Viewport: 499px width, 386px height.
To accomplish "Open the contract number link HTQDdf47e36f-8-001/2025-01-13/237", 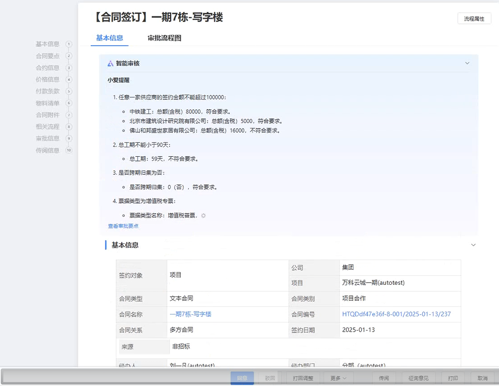I will coord(396,314).
